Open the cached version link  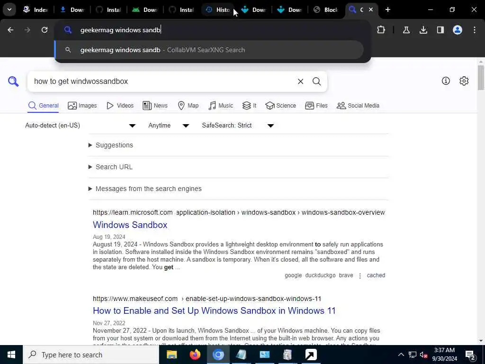tap(376, 275)
